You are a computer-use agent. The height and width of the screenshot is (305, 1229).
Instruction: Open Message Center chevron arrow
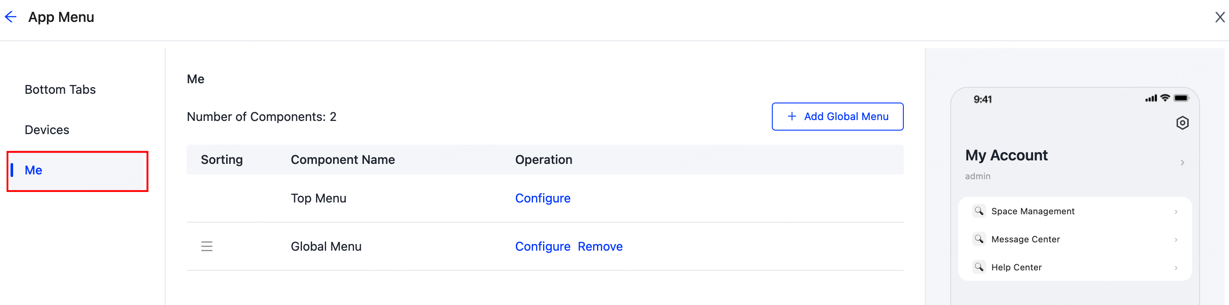coord(1176,240)
